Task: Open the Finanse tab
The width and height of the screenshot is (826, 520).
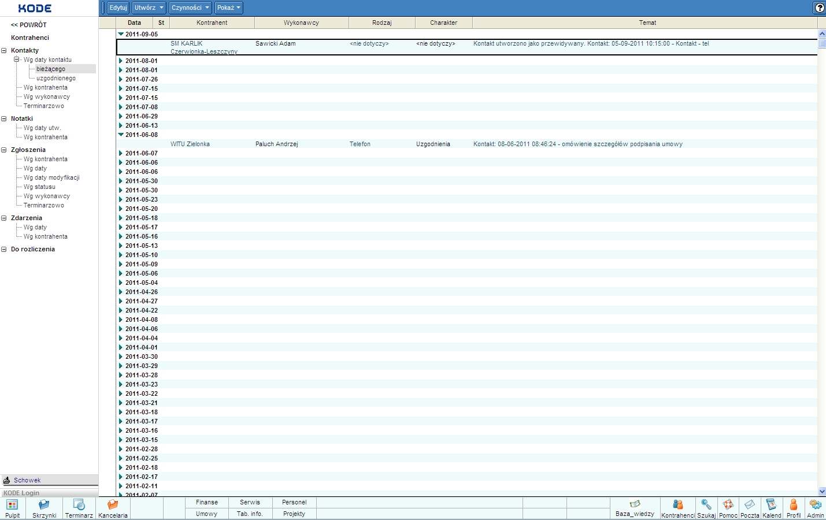Action: 207,503
